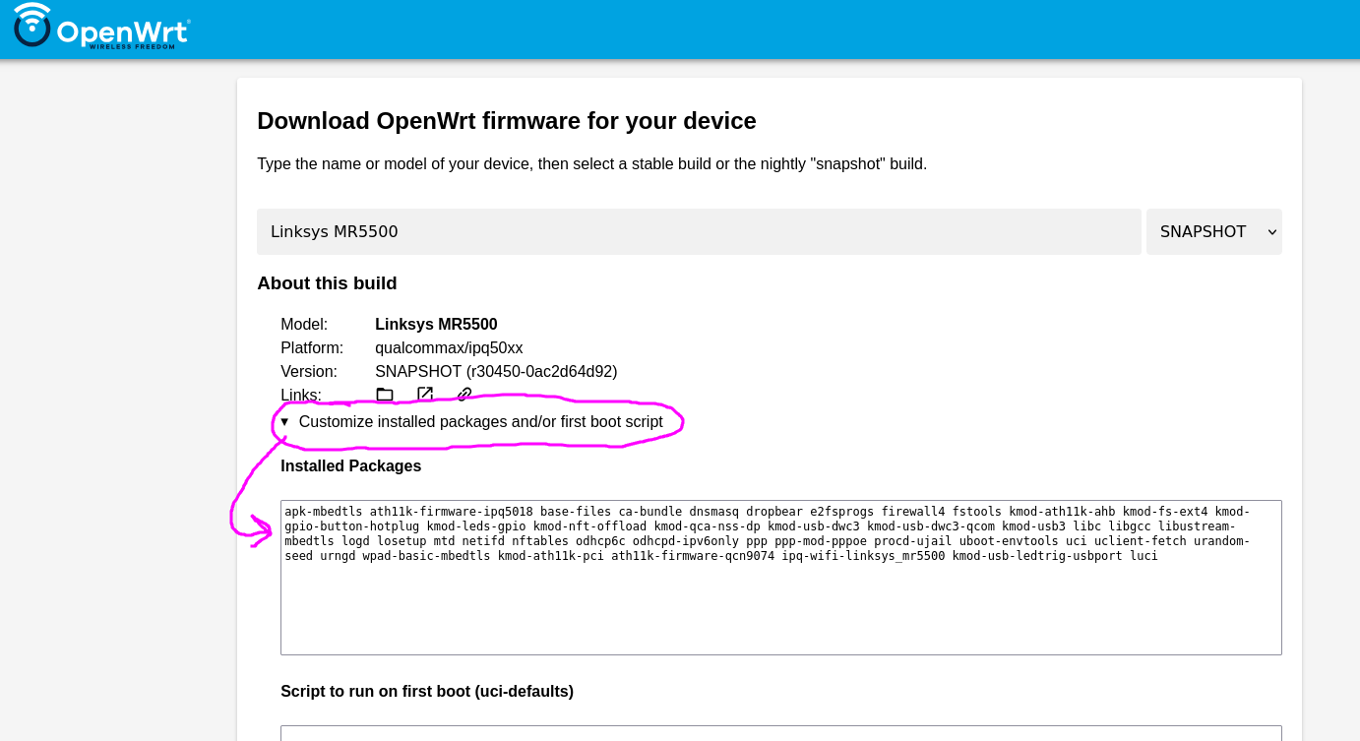Click the chain permalink icon next to Links
The width and height of the screenshot is (1360, 741).
tap(464, 395)
